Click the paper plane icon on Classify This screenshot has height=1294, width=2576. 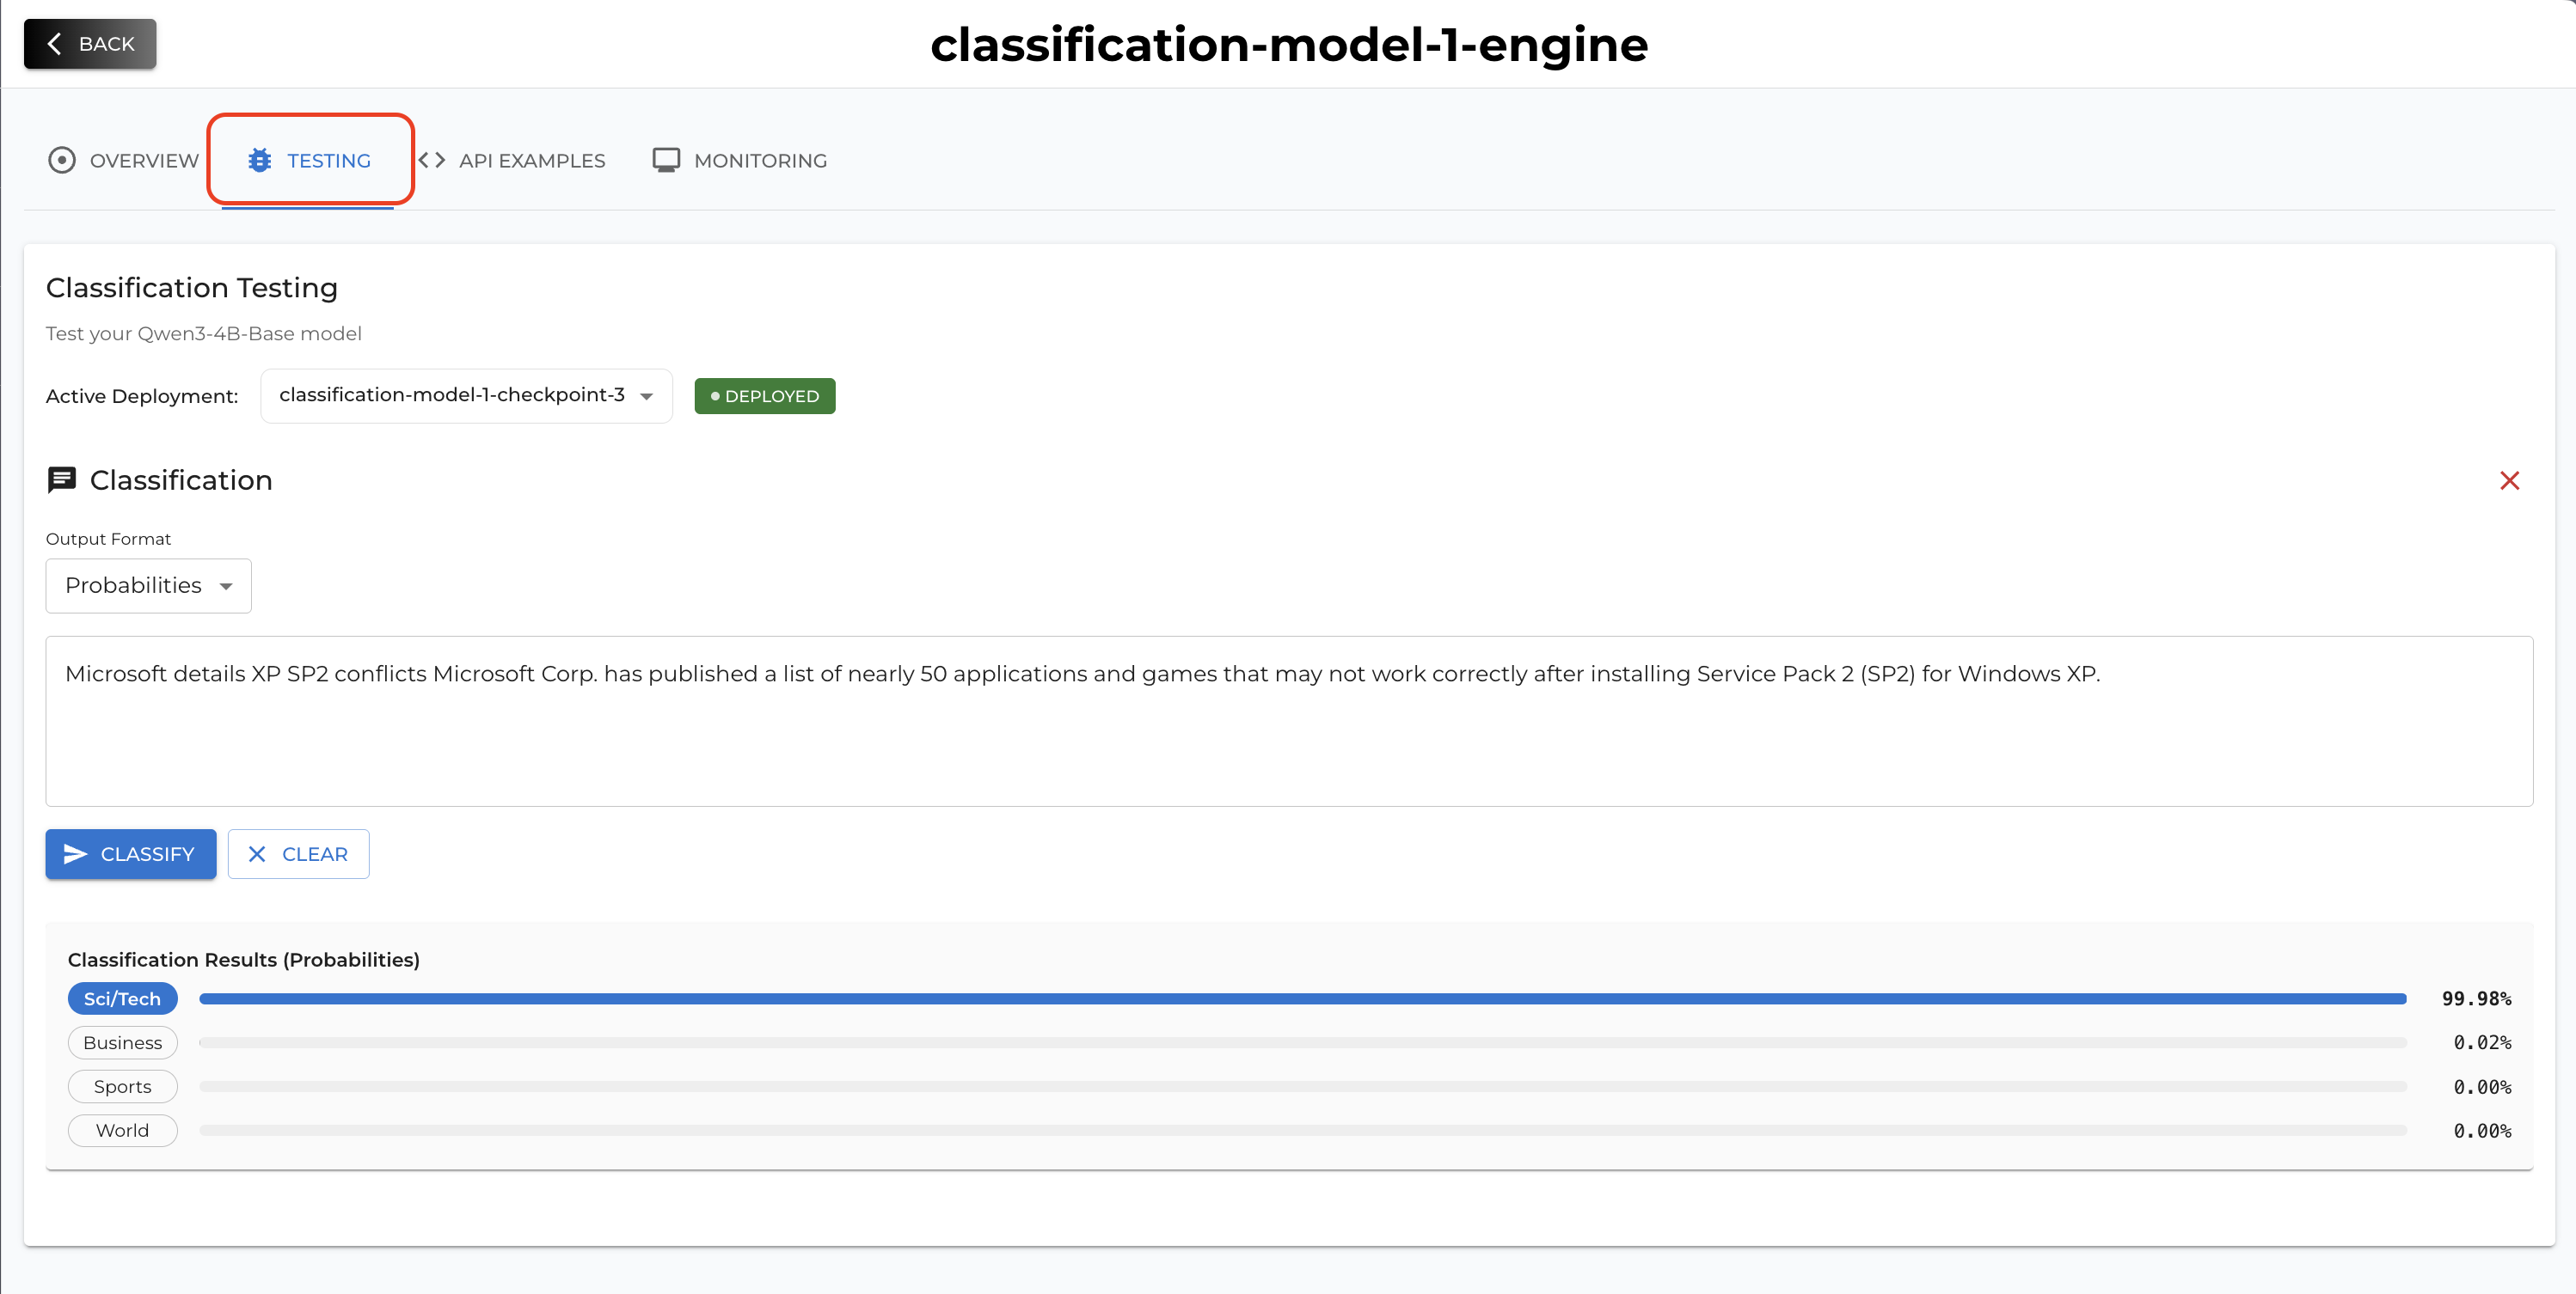coord(75,854)
